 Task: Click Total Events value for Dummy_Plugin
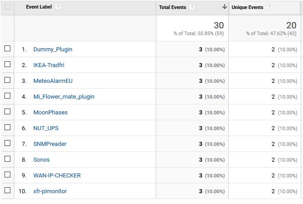pos(201,50)
